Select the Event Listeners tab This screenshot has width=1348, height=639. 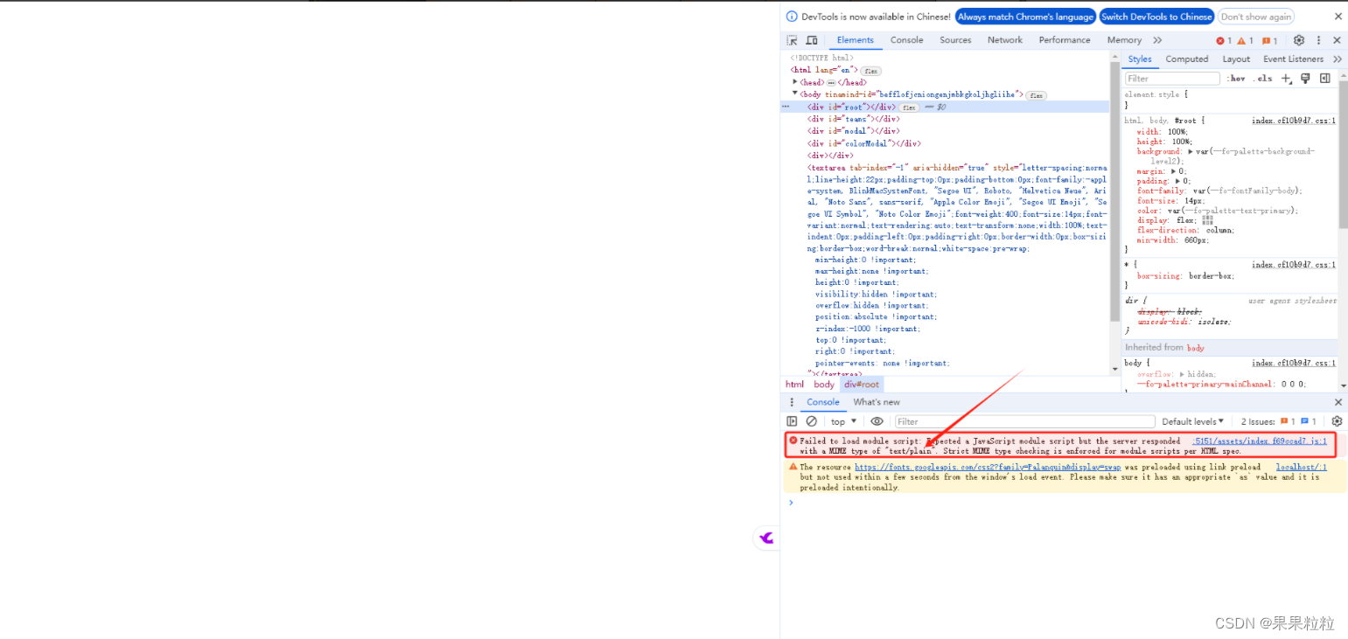(1293, 59)
